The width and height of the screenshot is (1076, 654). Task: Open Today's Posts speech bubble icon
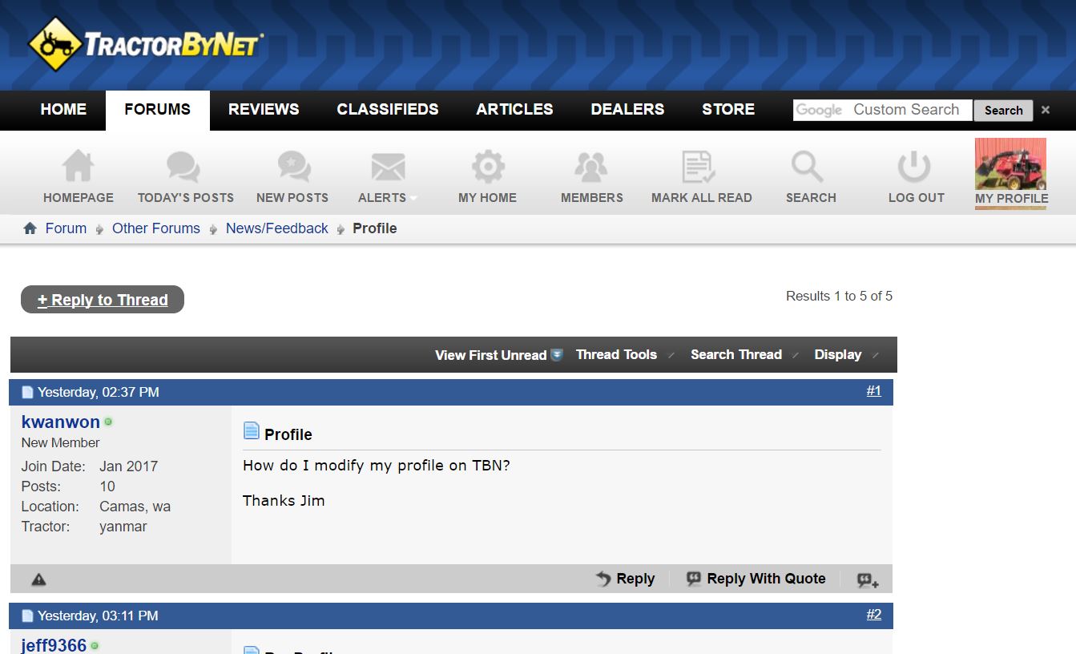point(183,168)
